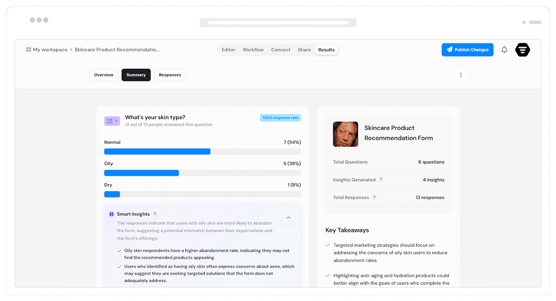Click the paper plane icon on Publish Changes
Image resolution: width=556 pixels, height=301 pixels.
click(449, 50)
